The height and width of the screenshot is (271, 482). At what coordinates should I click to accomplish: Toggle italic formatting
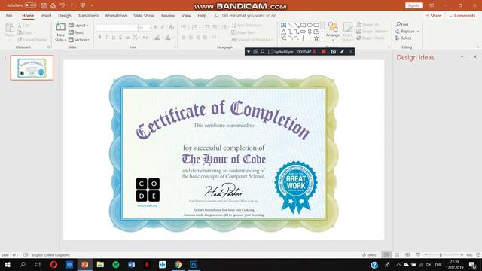[106, 38]
